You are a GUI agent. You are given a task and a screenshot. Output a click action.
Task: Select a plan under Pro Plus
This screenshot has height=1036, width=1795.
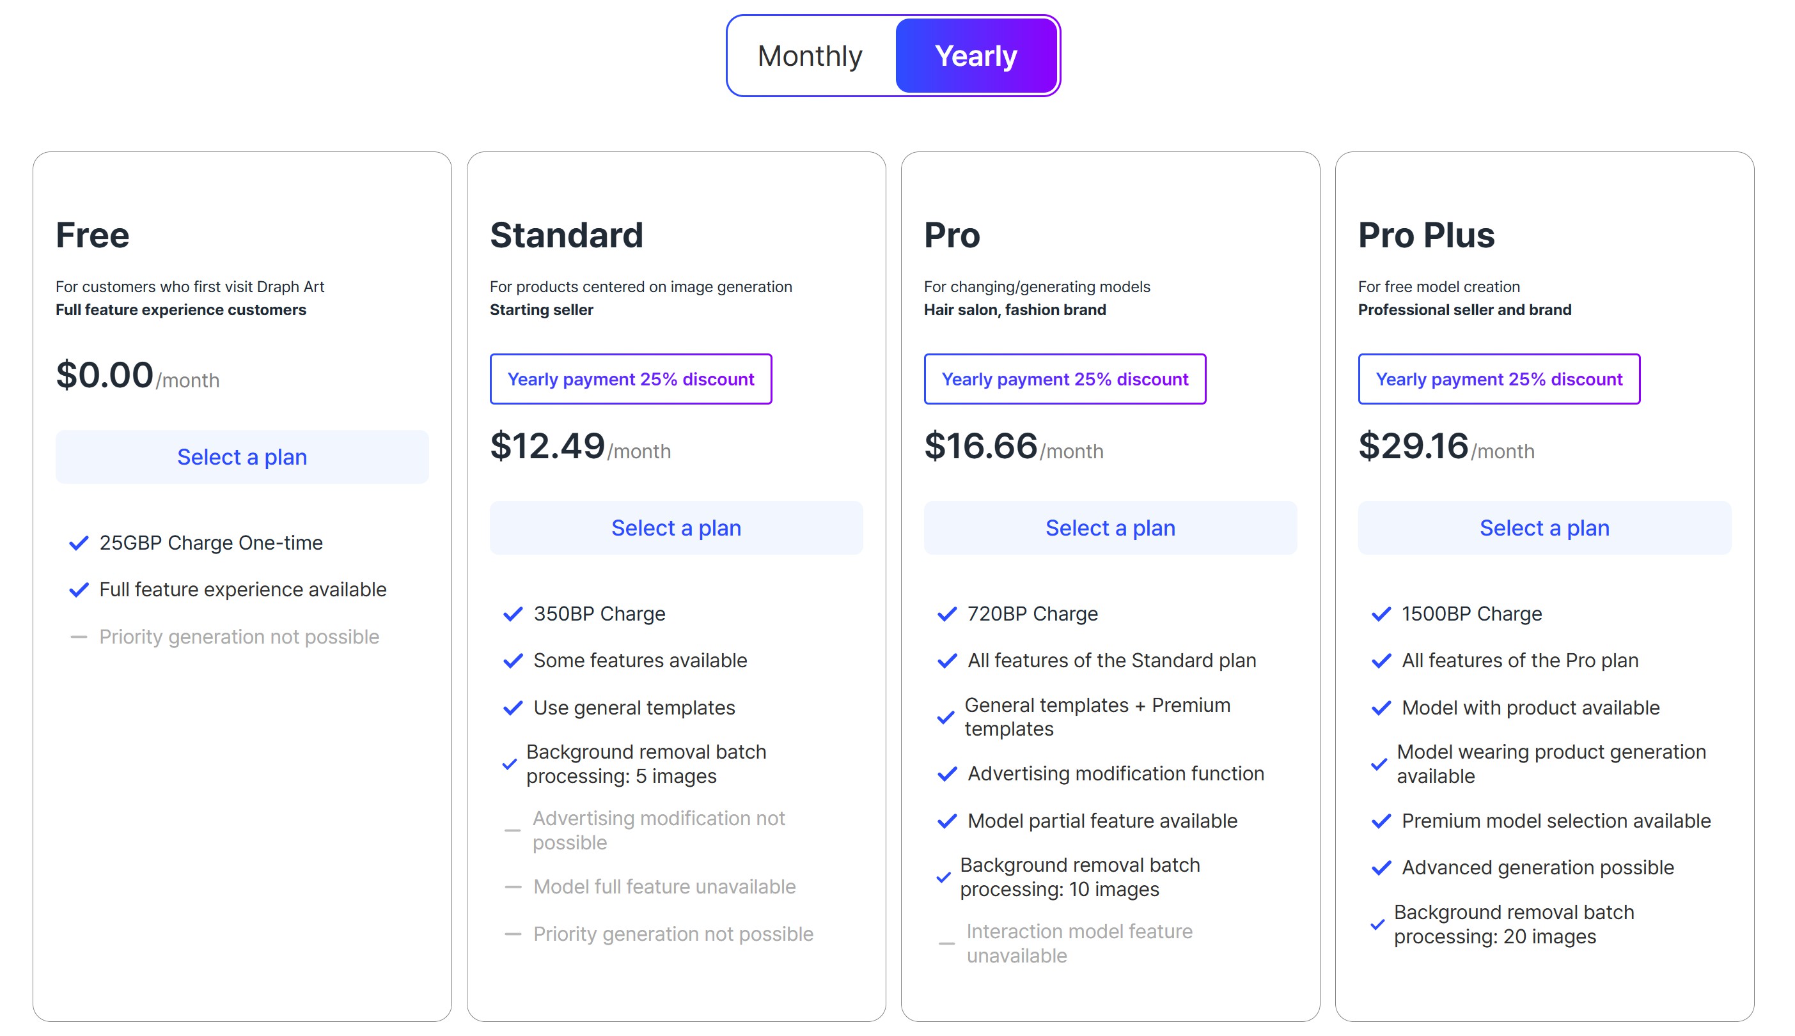tap(1544, 528)
